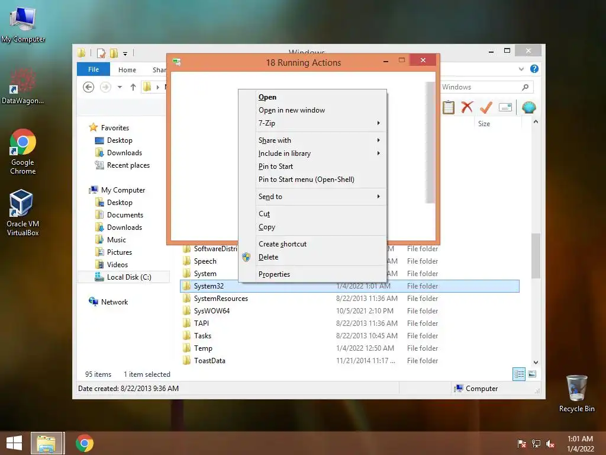Click the Windows Start button
This screenshot has height=455, width=606.
point(14,443)
